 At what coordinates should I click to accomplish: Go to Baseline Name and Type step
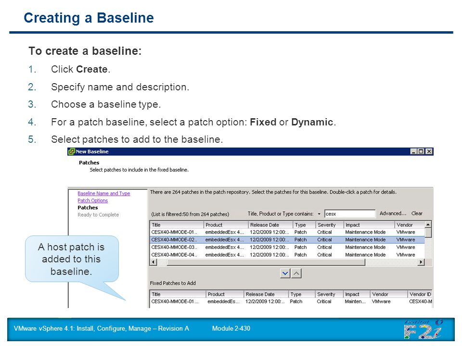click(104, 193)
